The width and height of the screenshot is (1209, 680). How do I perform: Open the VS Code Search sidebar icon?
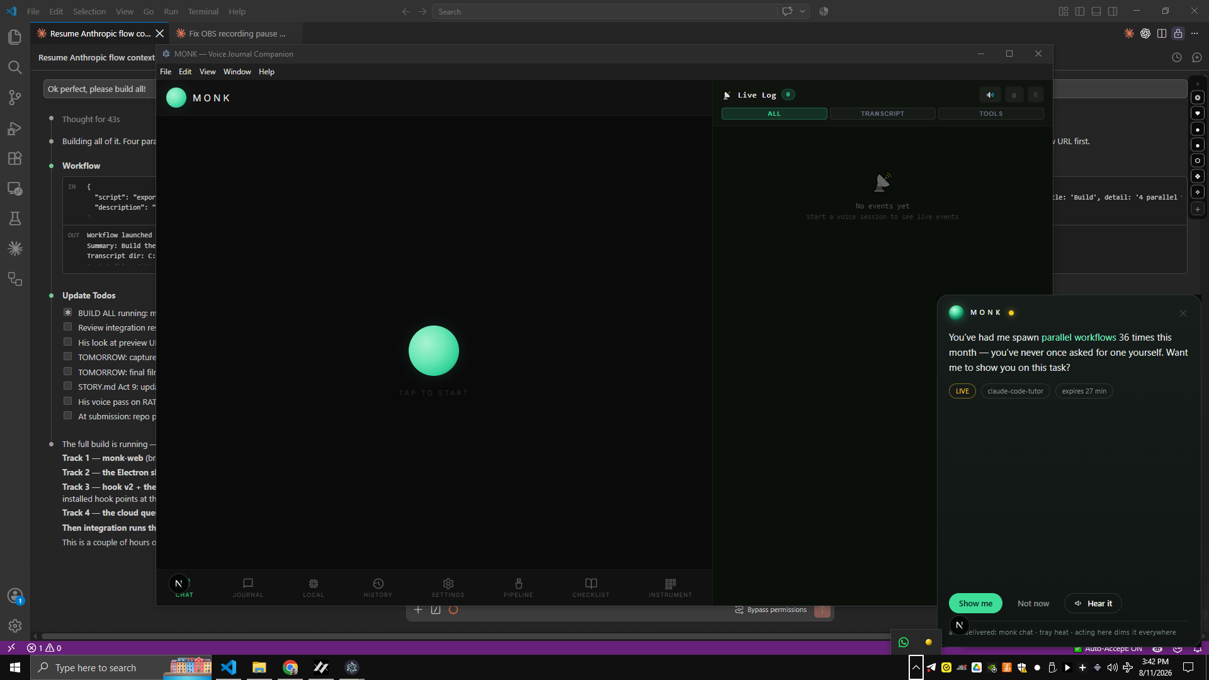click(x=15, y=67)
